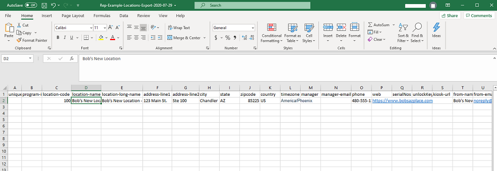Click the Comments button
This screenshot has width=497, height=171.
point(479,16)
